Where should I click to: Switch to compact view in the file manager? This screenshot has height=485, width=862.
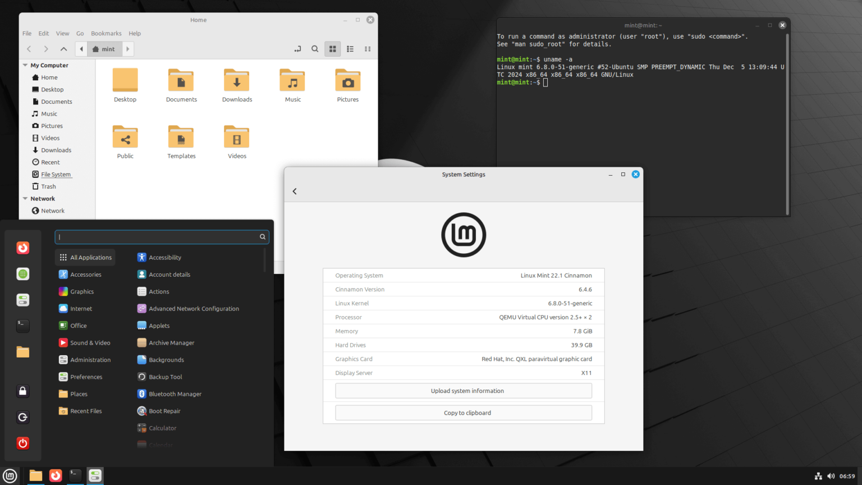pos(368,49)
